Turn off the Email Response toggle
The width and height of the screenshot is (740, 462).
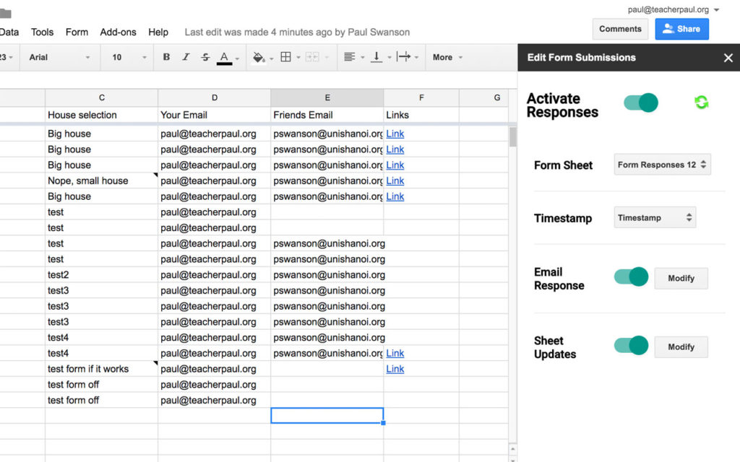pos(630,276)
